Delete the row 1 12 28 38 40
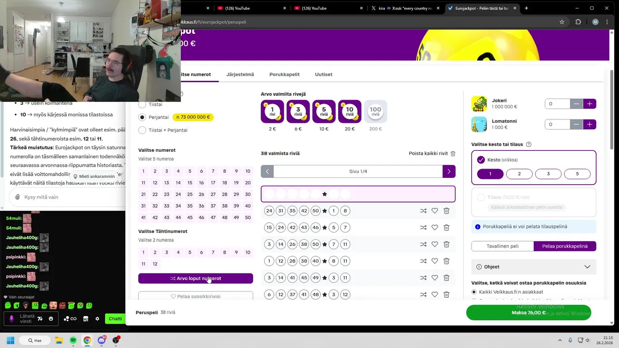The image size is (619, 348). 446,261
